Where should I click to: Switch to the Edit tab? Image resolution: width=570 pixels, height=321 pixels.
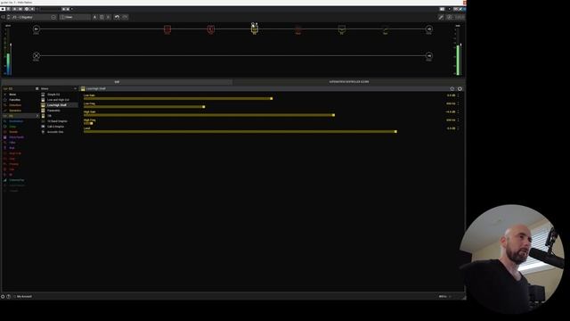coord(117,82)
